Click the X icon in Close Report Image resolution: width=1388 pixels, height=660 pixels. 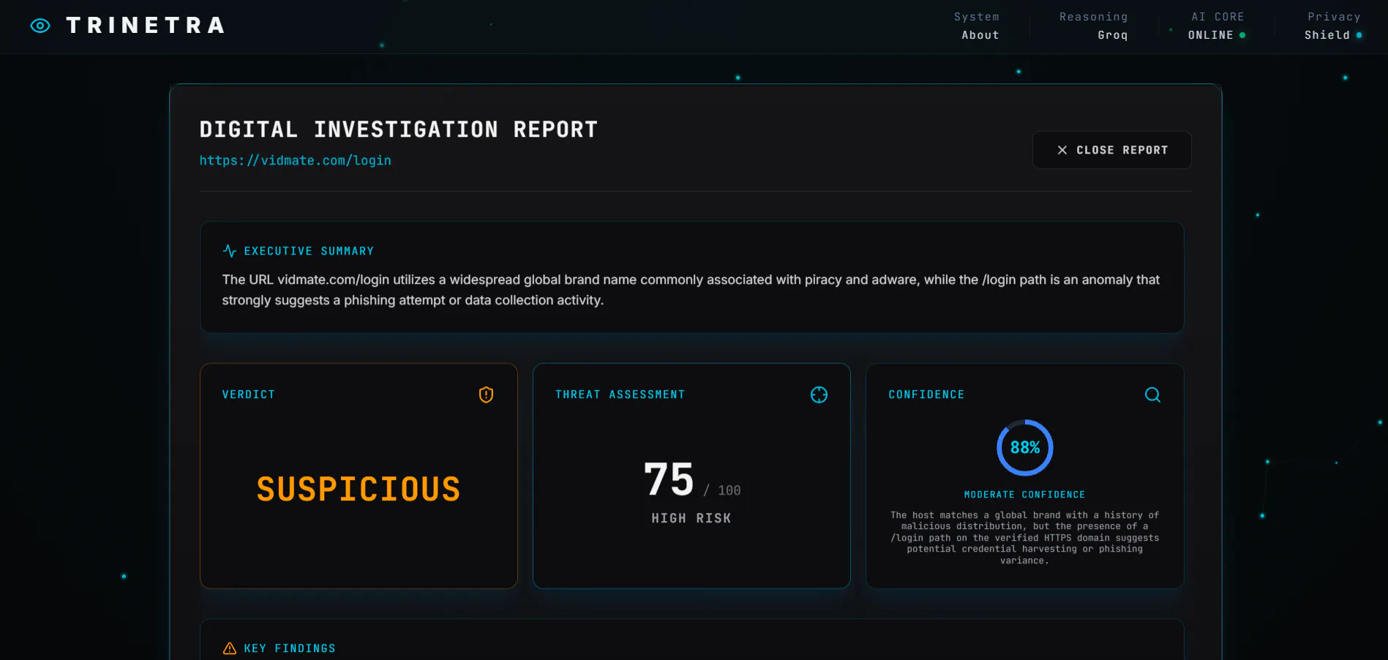point(1062,150)
